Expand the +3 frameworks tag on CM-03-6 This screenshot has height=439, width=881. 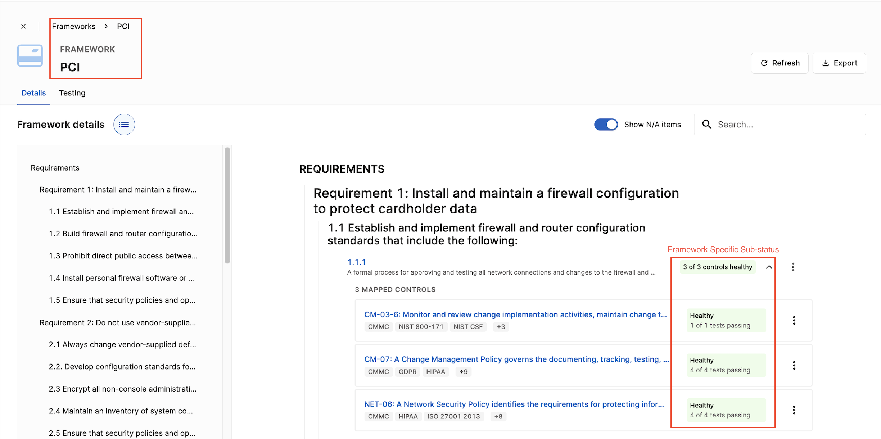501,327
